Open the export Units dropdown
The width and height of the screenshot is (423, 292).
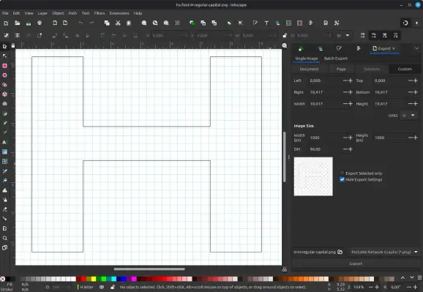point(408,115)
